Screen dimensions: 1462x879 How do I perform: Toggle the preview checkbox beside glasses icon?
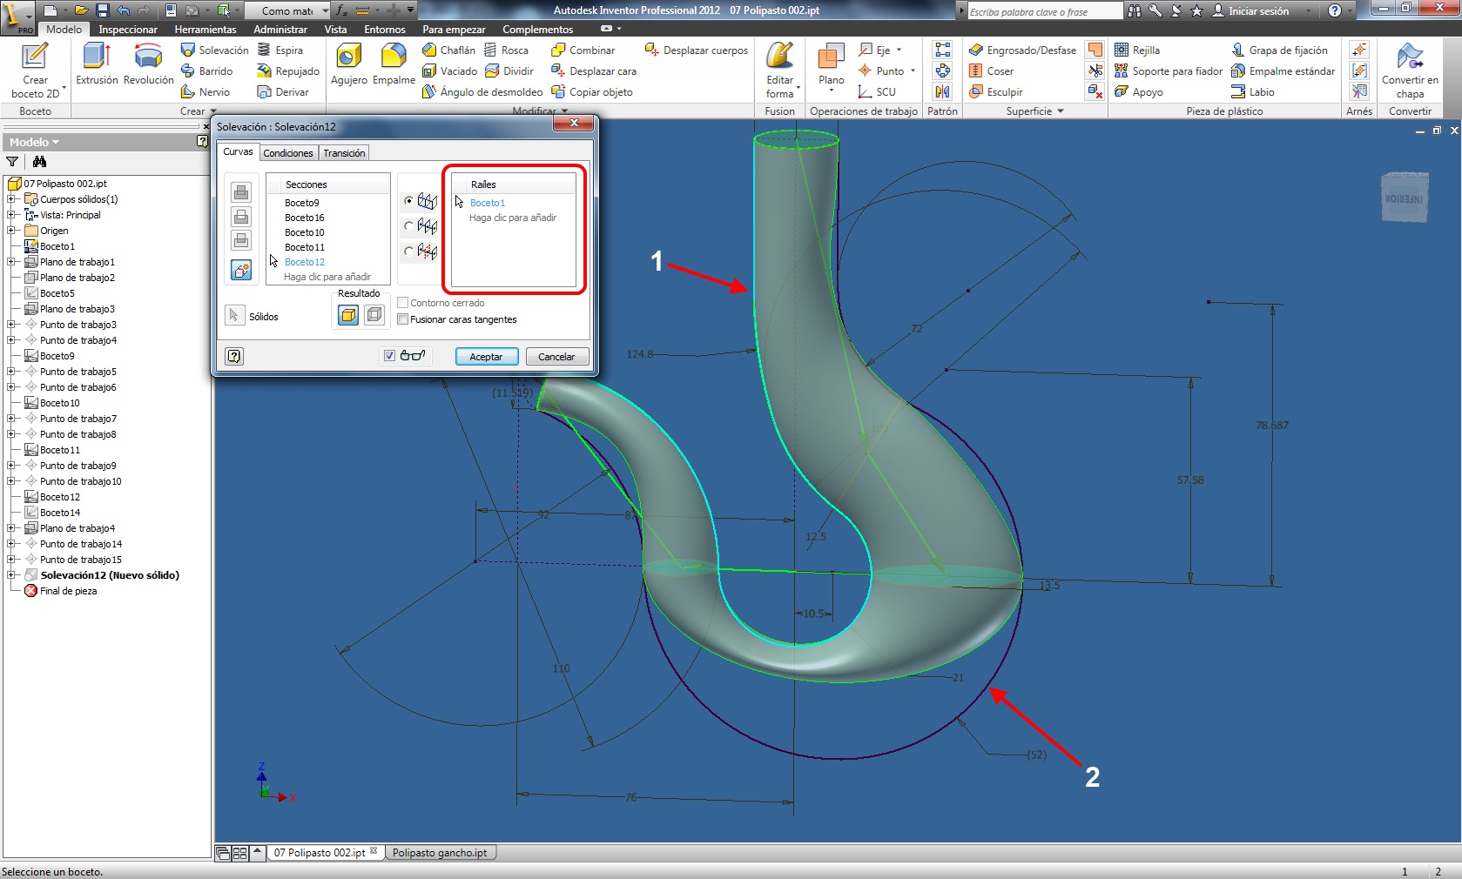click(389, 355)
